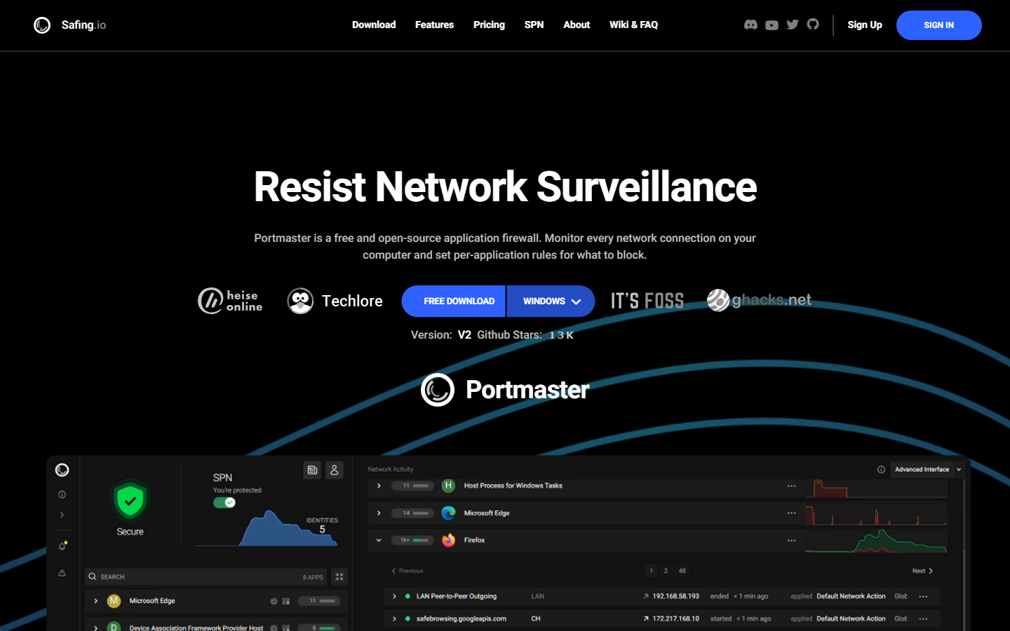Click the heise online press logo

point(230,301)
